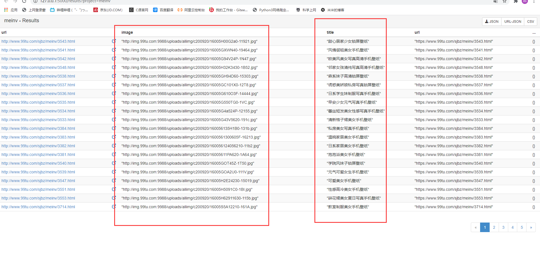Open the 上网登录窗 bookmark

34,10
